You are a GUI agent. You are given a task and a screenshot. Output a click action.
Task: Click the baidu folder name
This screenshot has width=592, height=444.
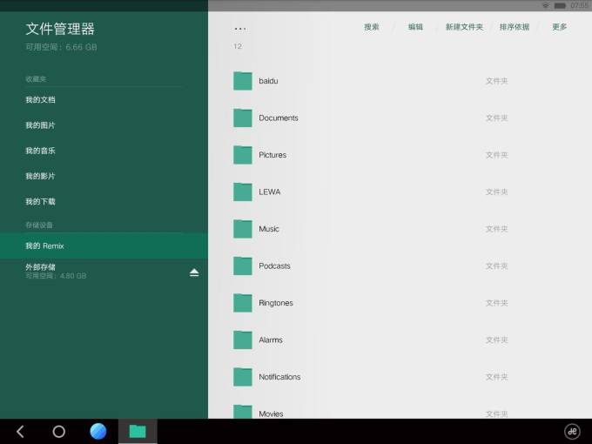pyautogui.click(x=268, y=81)
